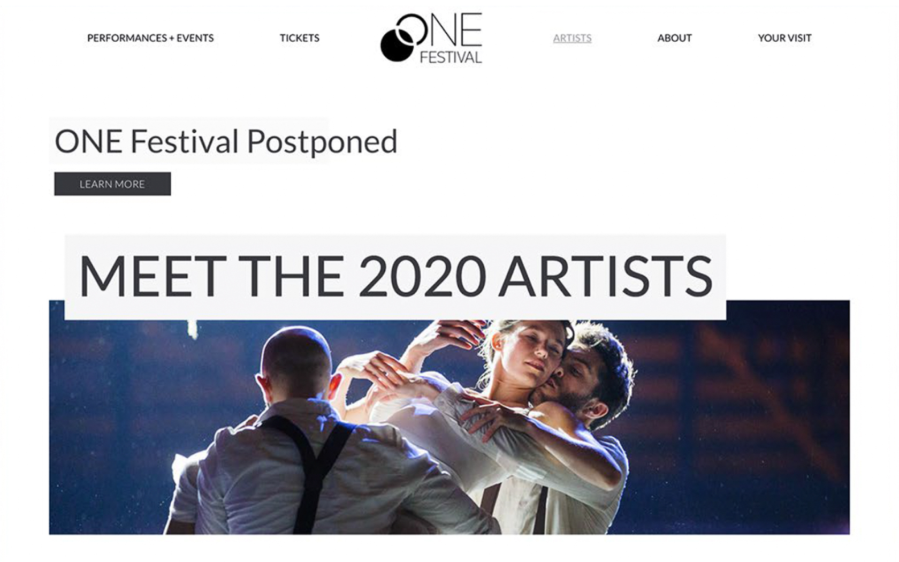Open the Performances + Events menu item

tap(150, 38)
